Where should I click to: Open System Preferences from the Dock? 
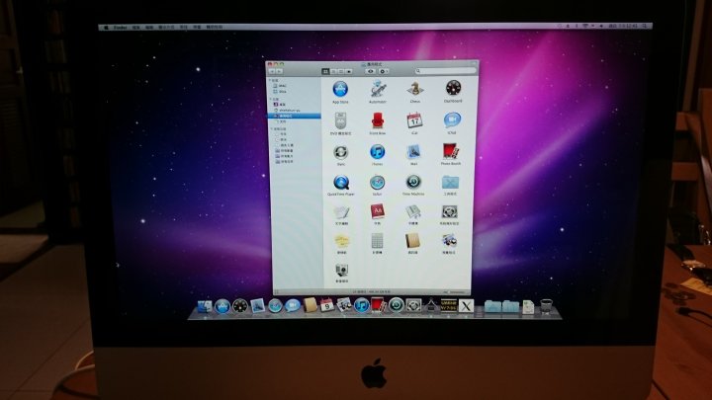413,305
